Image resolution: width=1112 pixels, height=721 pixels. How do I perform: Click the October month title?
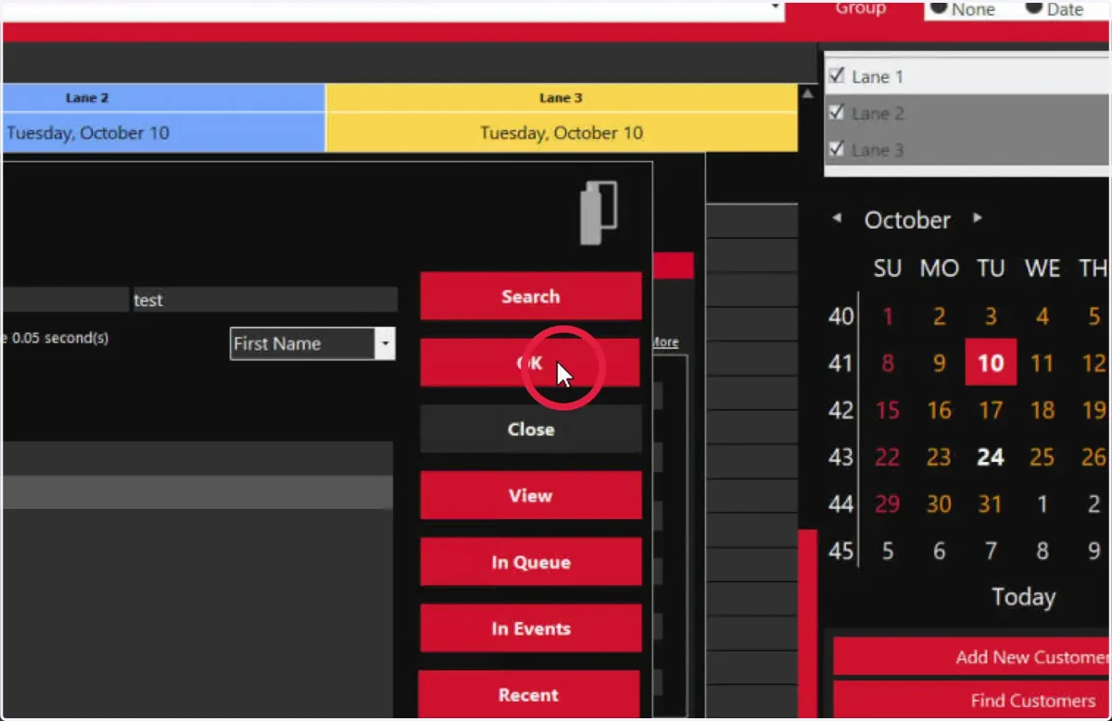[x=907, y=219]
